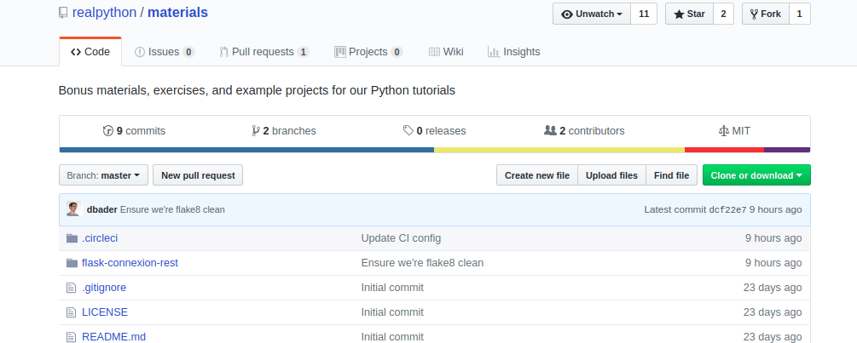Viewport: 857px width, 343px height.
Task: Expand the Clone or download menu
Action: coord(756,175)
